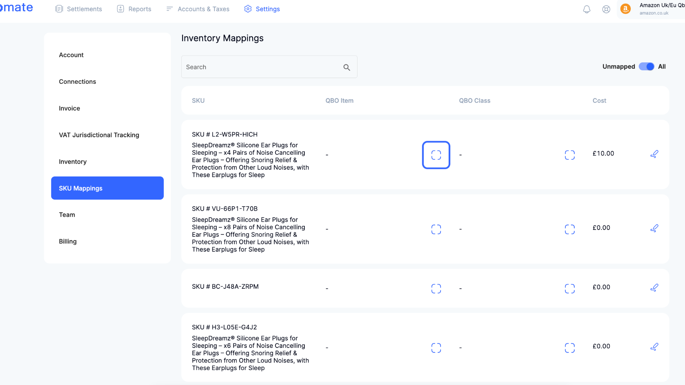The width and height of the screenshot is (685, 385).
Task: Click the QBO Class column header
Action: pos(475,101)
